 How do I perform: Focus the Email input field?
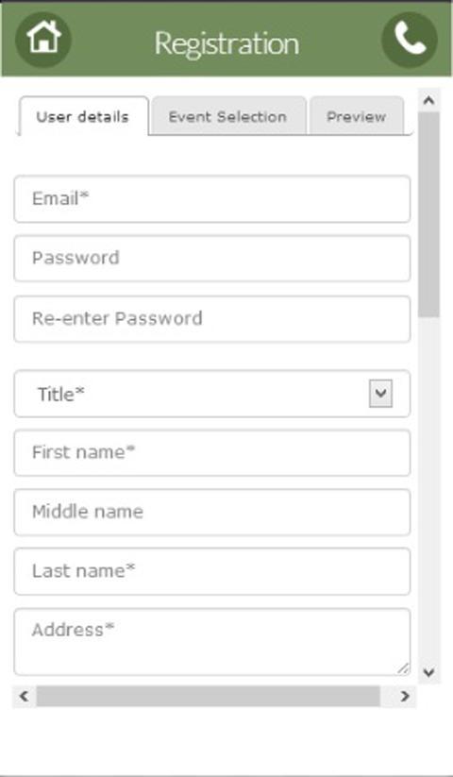click(x=212, y=198)
